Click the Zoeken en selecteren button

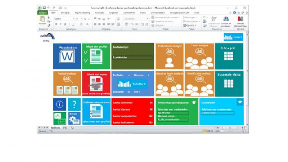[x=226, y=22]
